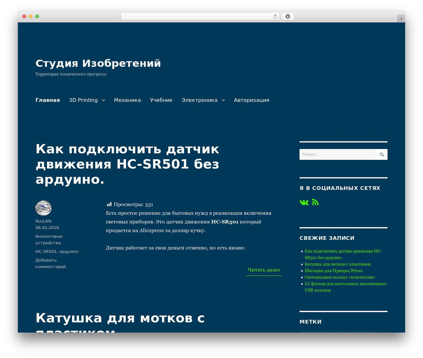Open recent post Катушка для мотков с пластиком

[x=337, y=264]
